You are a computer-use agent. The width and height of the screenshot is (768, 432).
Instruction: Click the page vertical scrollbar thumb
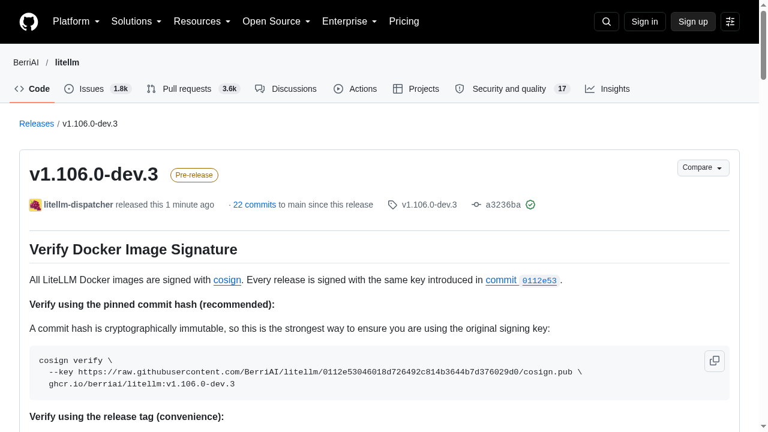(763, 45)
